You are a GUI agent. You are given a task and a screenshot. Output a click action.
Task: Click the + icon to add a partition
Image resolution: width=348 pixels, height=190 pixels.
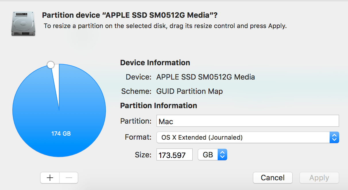pos(50,178)
